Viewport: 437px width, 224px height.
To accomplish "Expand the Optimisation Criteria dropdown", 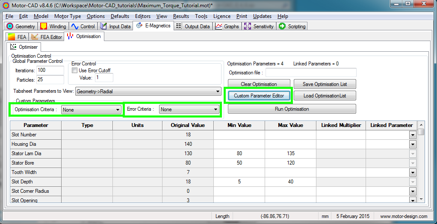I will tap(118, 110).
